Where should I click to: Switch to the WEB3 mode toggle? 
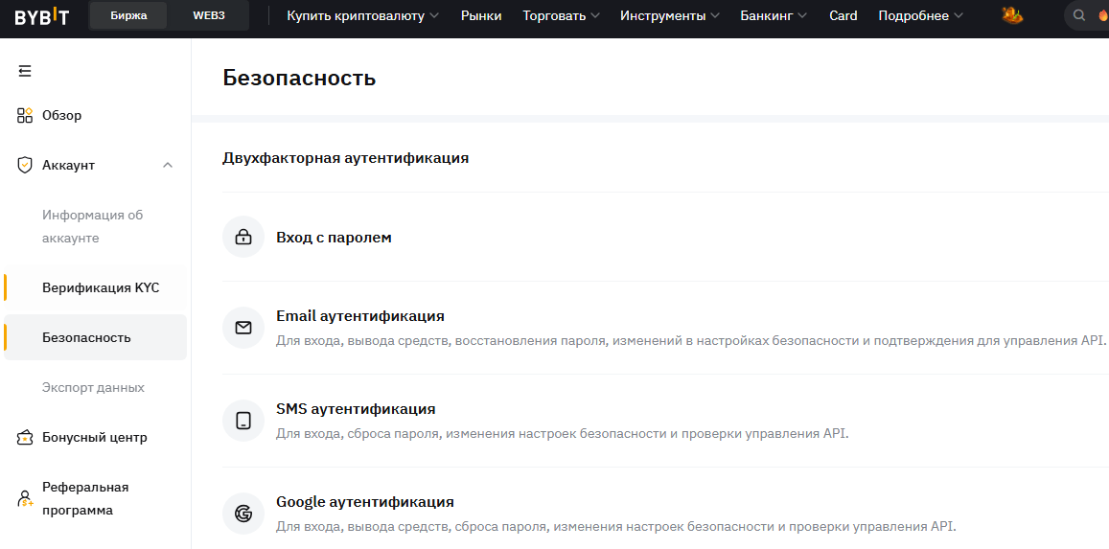[x=208, y=15]
